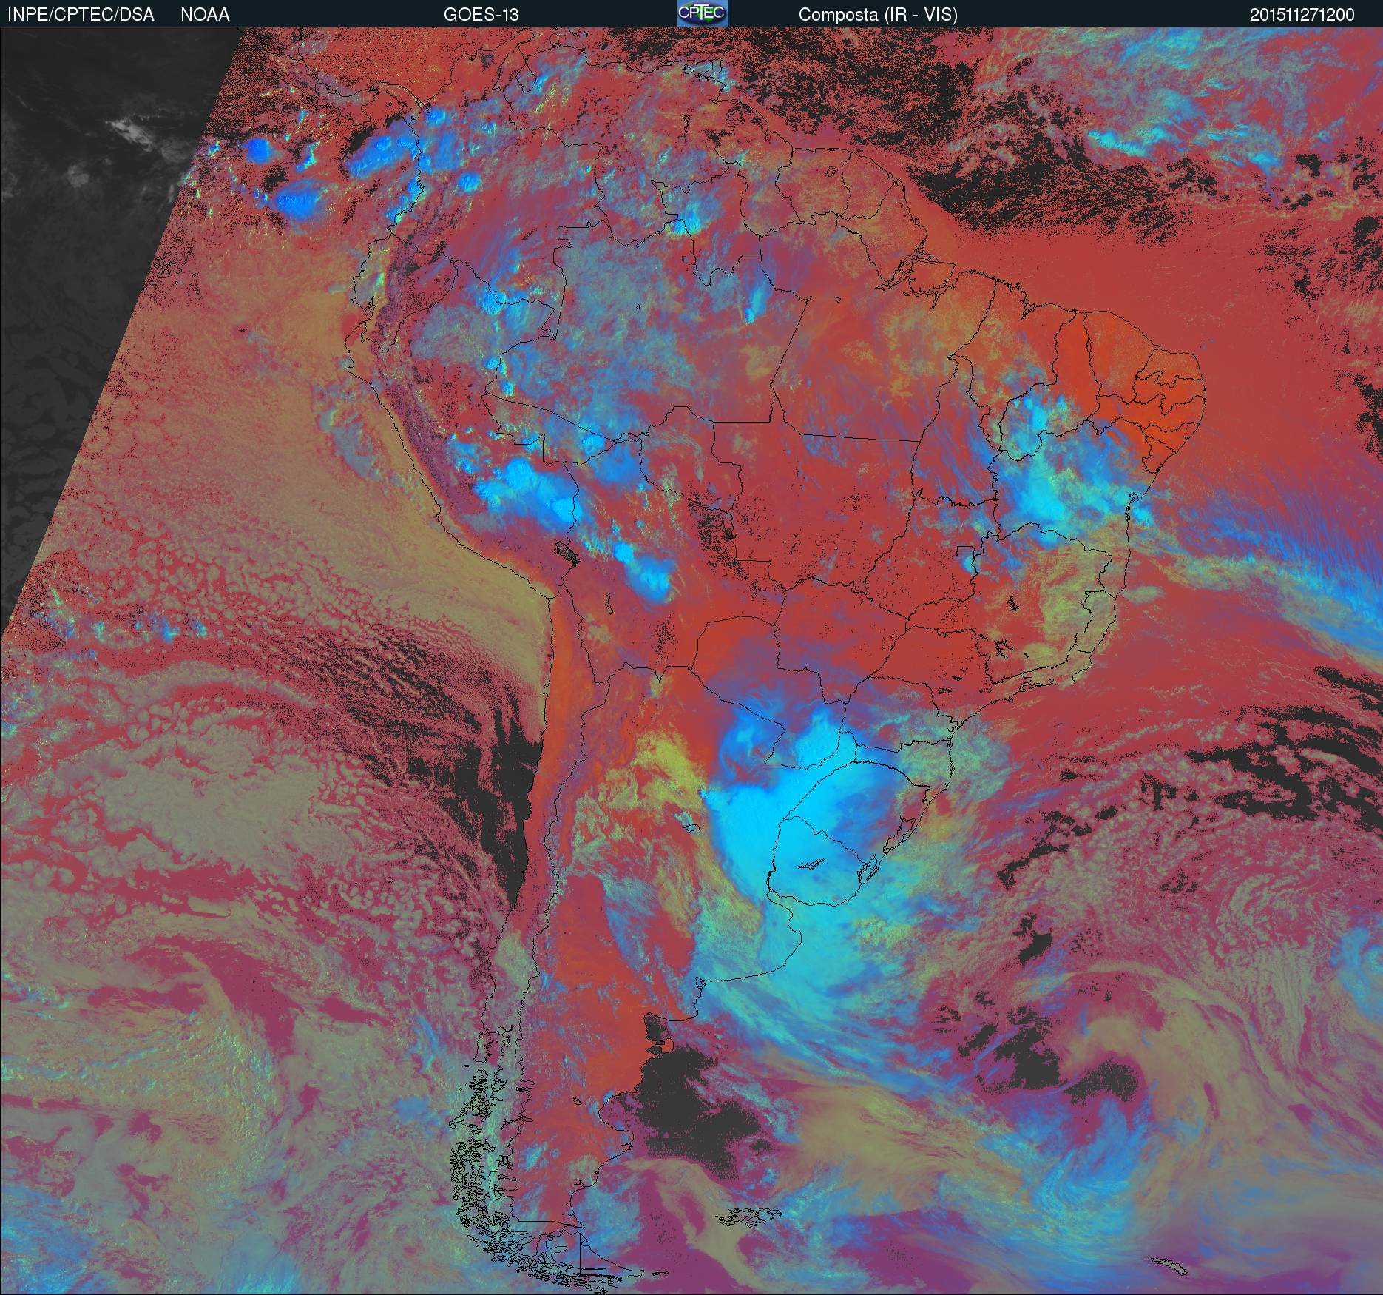Click the INPE/CPTEC/DSA header text
The image size is (1383, 1295).
pos(81,15)
